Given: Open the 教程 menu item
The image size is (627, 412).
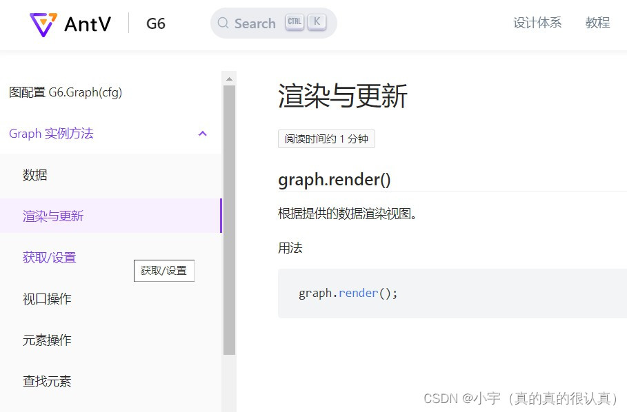Looking at the screenshot, I should pos(597,23).
